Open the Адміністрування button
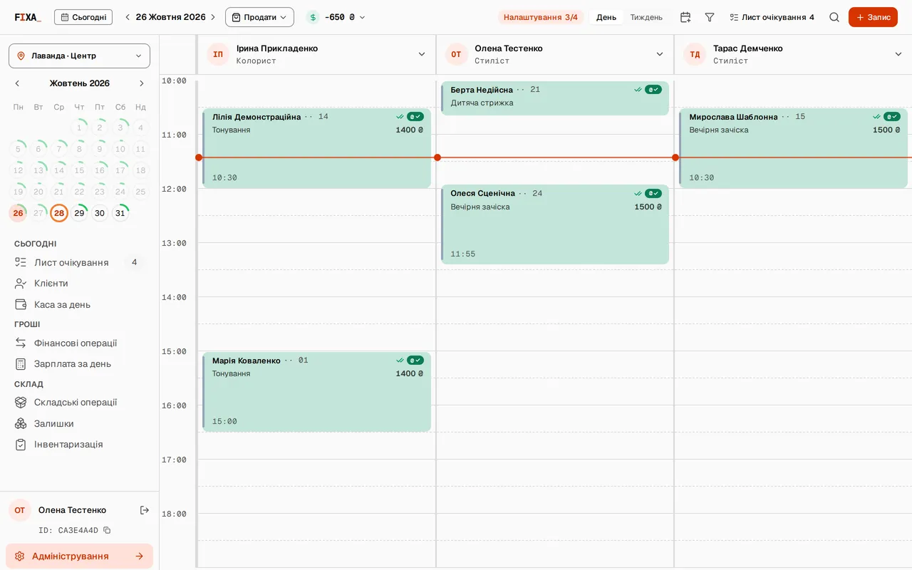The image size is (912, 570). [79, 556]
